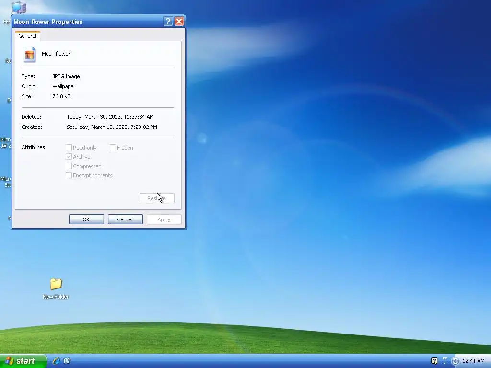Click the second Quick Launch icon next to Internet Explorer

coord(67,361)
